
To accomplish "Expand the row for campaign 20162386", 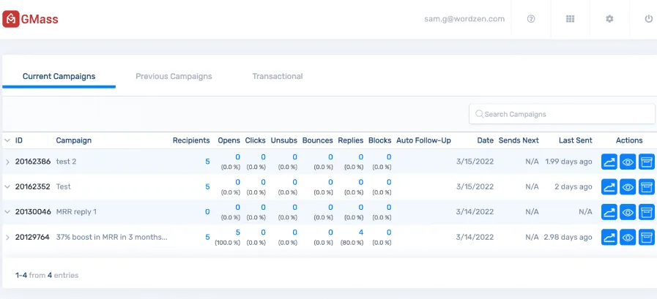I will point(7,162).
